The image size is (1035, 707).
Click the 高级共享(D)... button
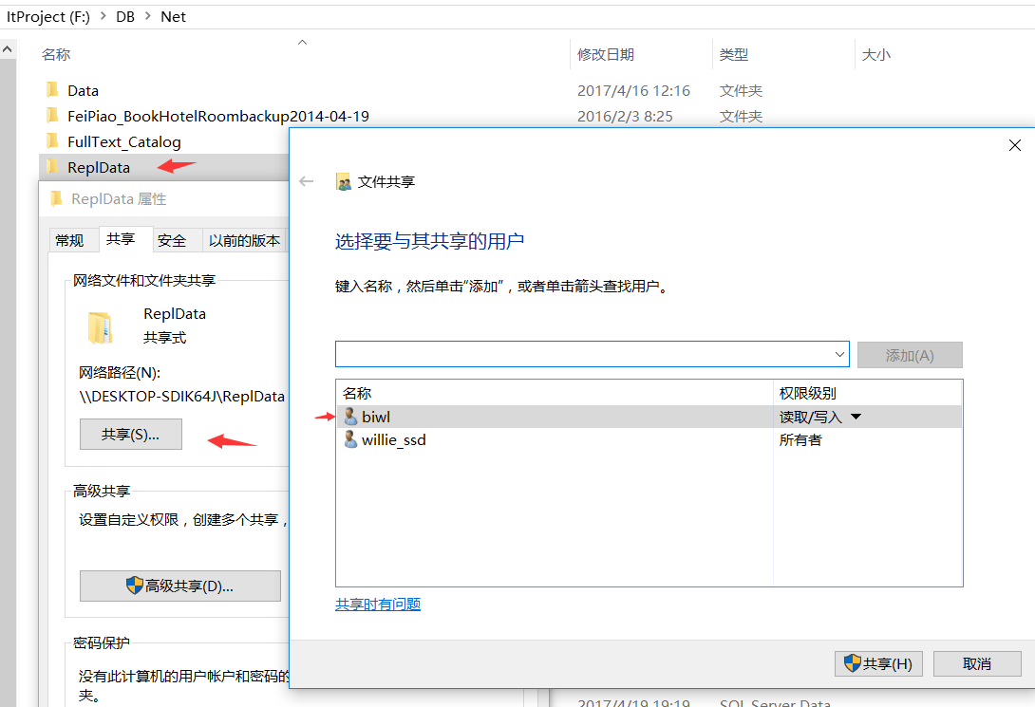pyautogui.click(x=179, y=586)
